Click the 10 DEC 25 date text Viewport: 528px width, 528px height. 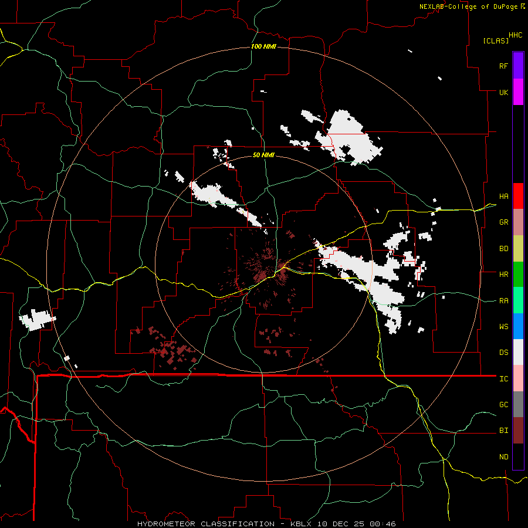coord(341,524)
